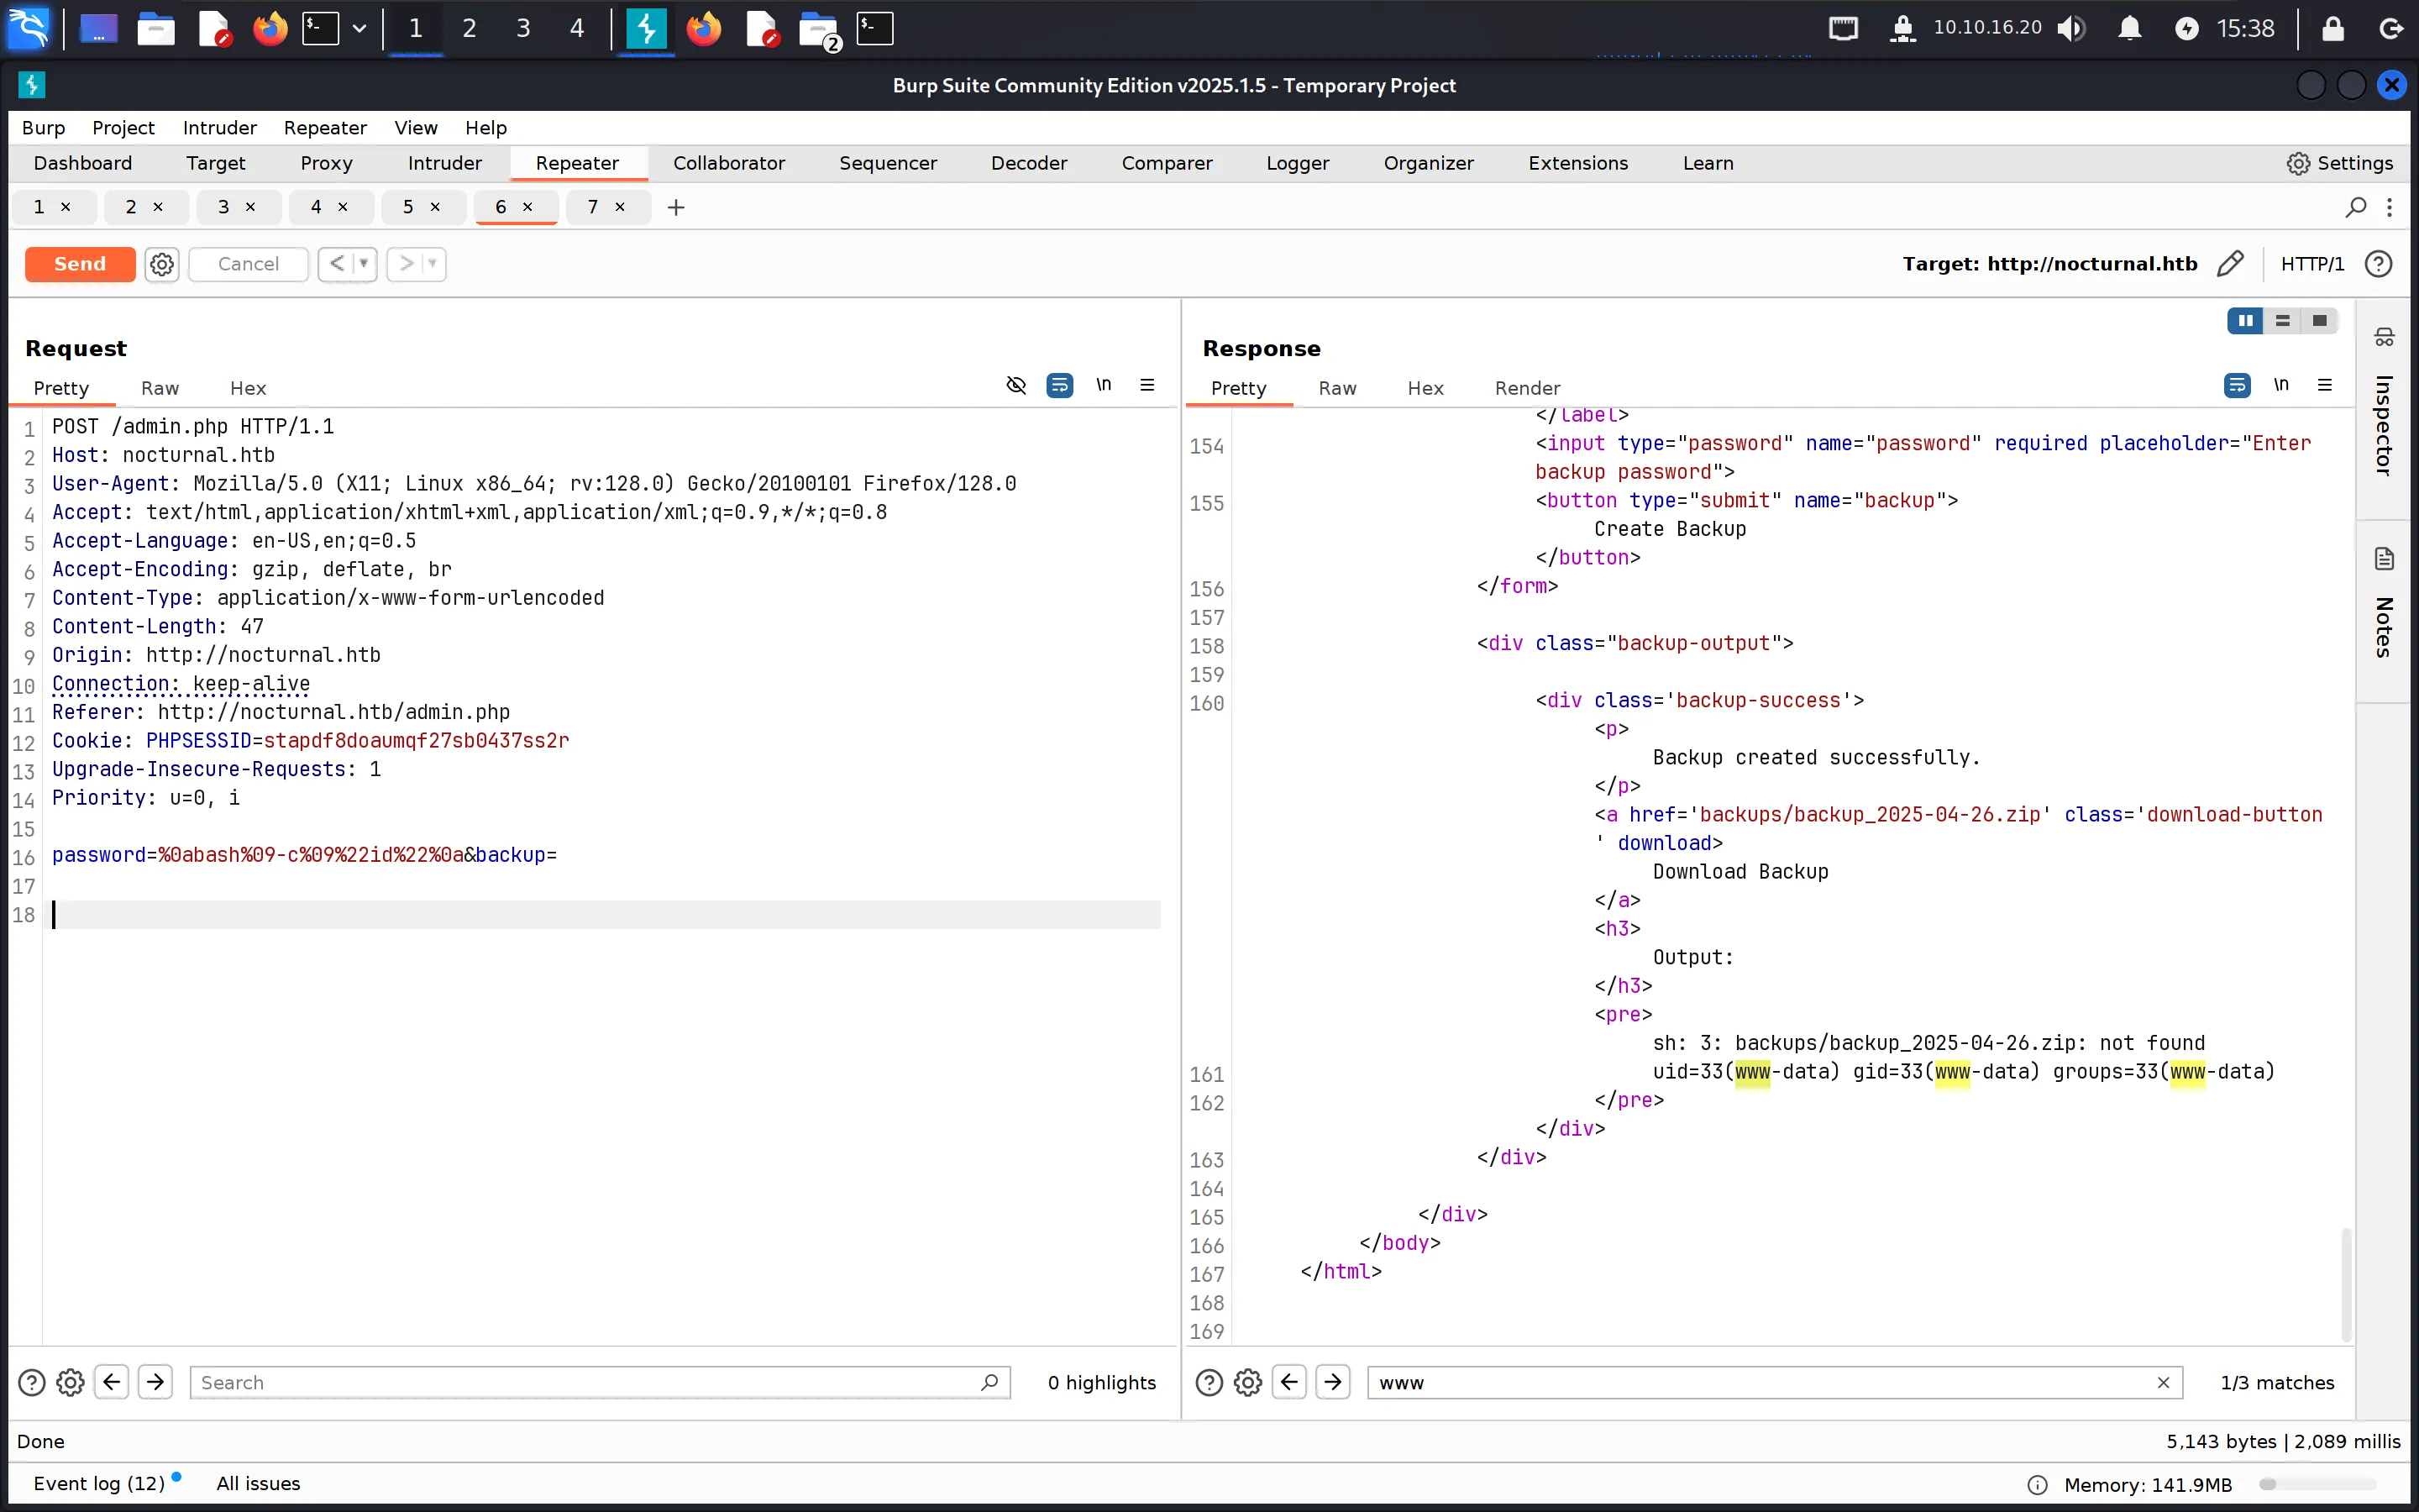
Task: Add a new Repeater tab
Action: [675, 207]
